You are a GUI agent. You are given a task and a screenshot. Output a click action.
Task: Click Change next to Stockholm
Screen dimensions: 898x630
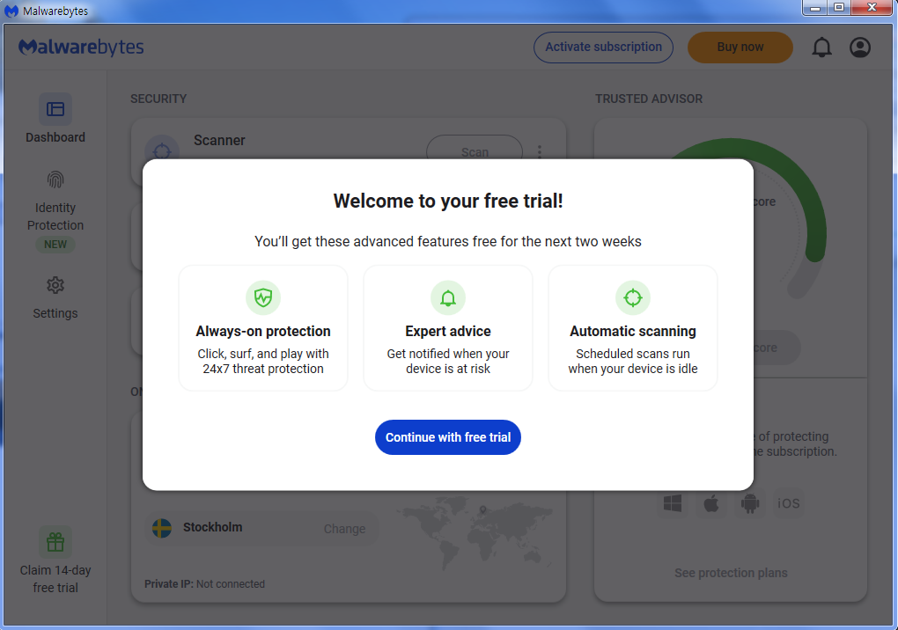pos(344,529)
